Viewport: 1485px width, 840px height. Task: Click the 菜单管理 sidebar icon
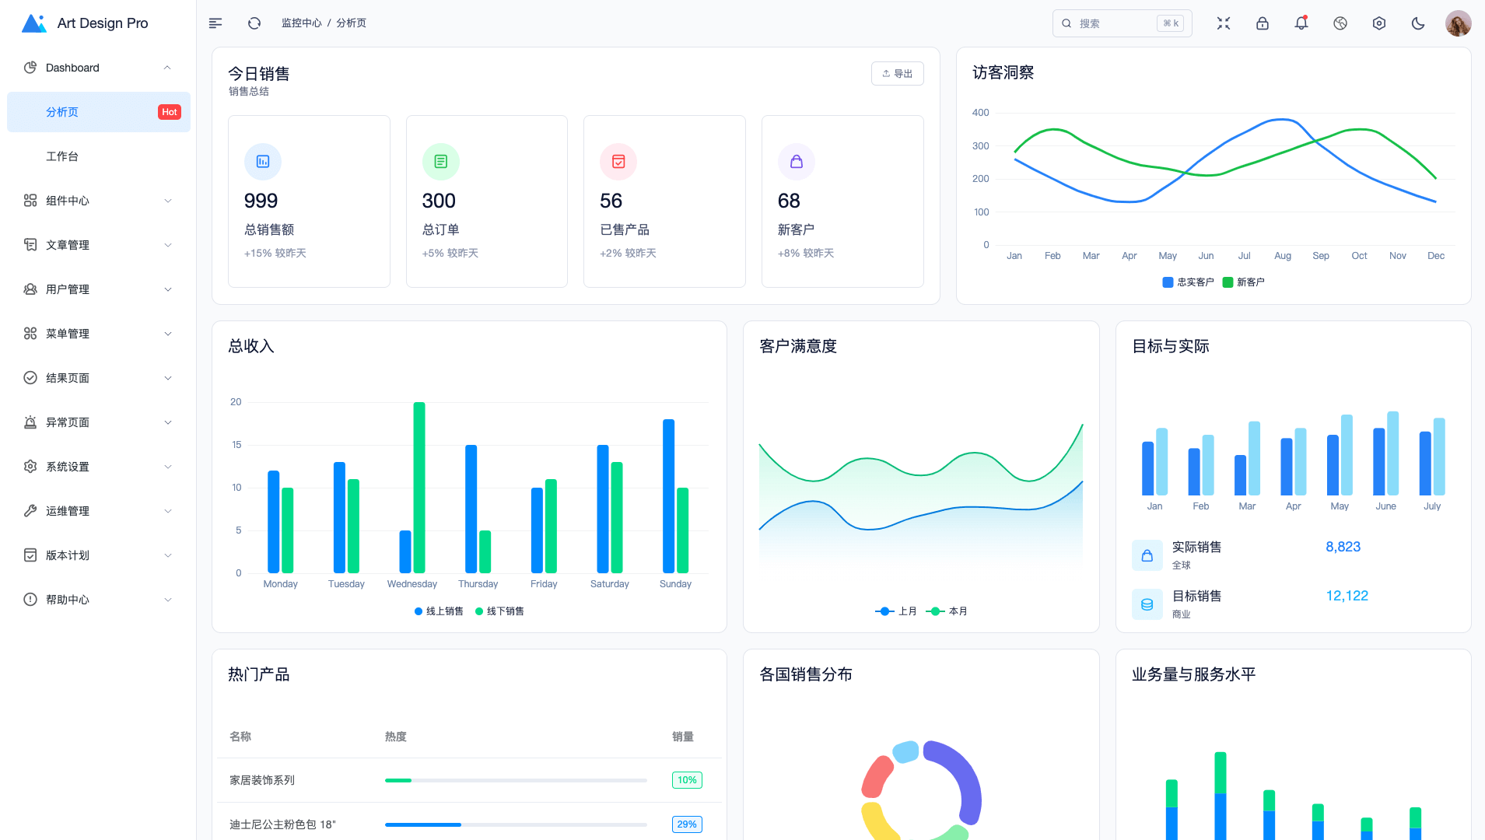tap(30, 334)
